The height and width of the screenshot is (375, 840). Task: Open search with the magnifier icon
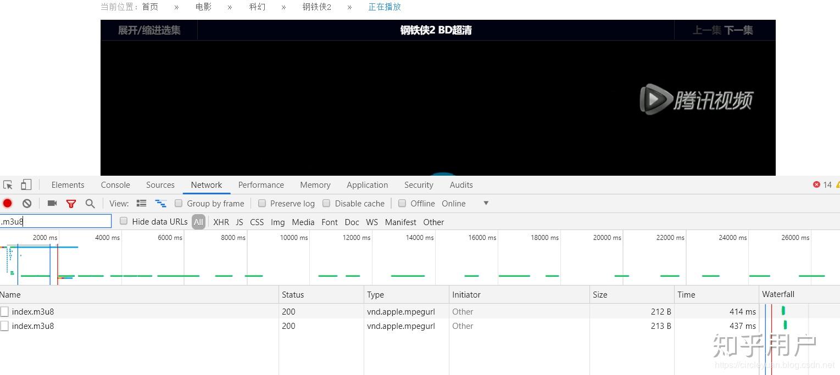point(90,203)
